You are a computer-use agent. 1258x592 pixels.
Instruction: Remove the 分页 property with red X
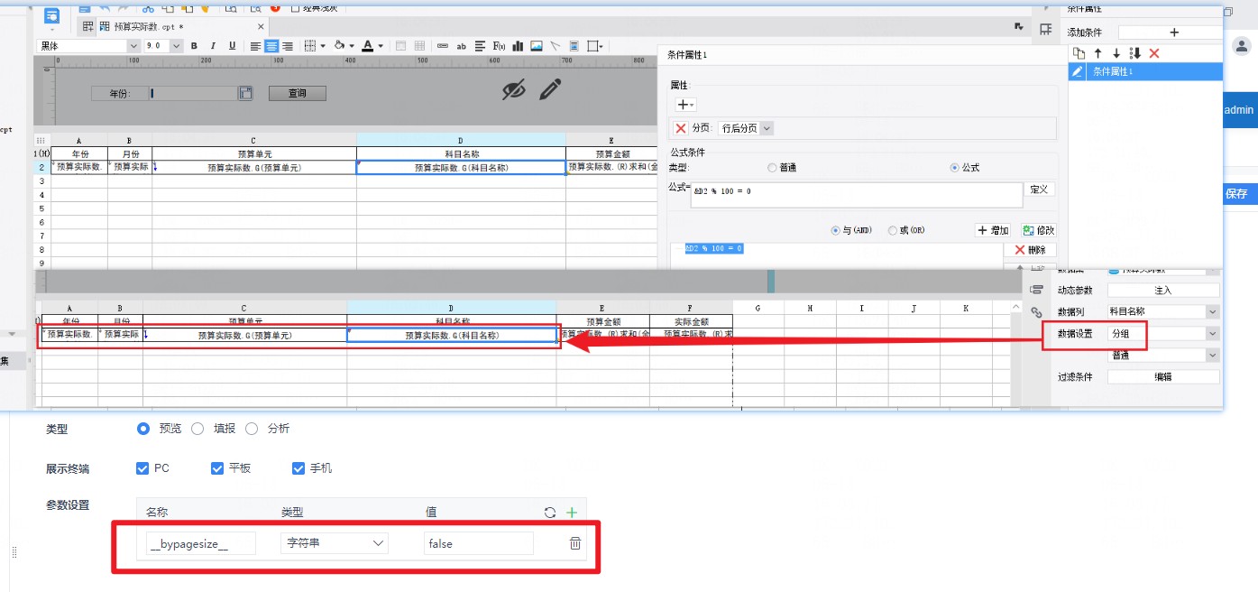point(681,128)
